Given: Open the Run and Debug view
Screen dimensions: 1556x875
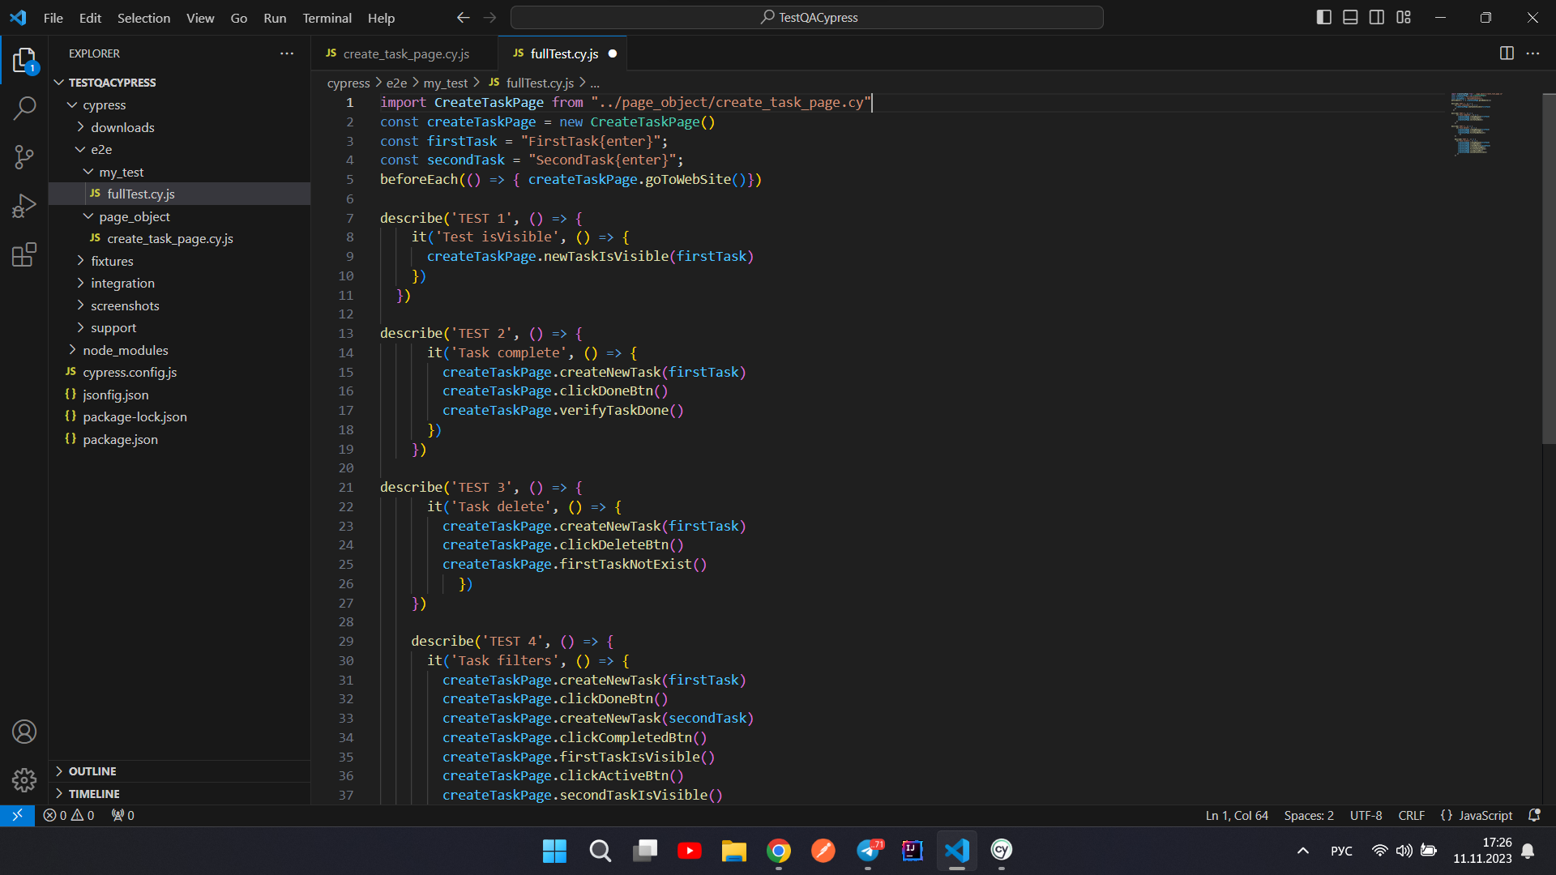Looking at the screenshot, I should pos(24,206).
